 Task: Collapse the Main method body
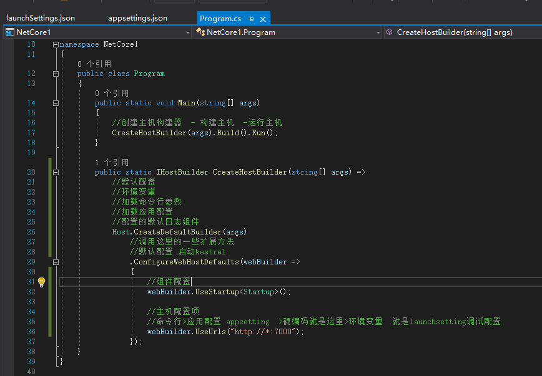tap(56, 102)
